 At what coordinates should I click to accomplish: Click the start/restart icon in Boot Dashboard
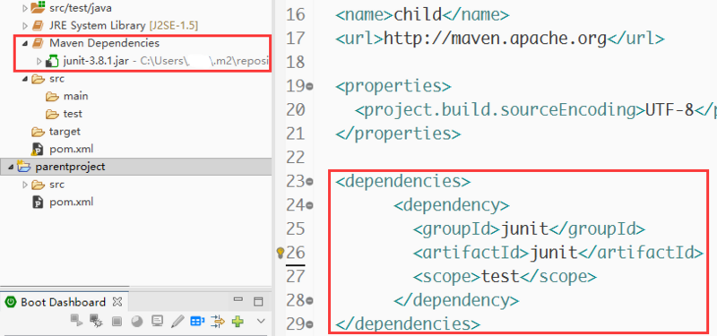coord(76,321)
